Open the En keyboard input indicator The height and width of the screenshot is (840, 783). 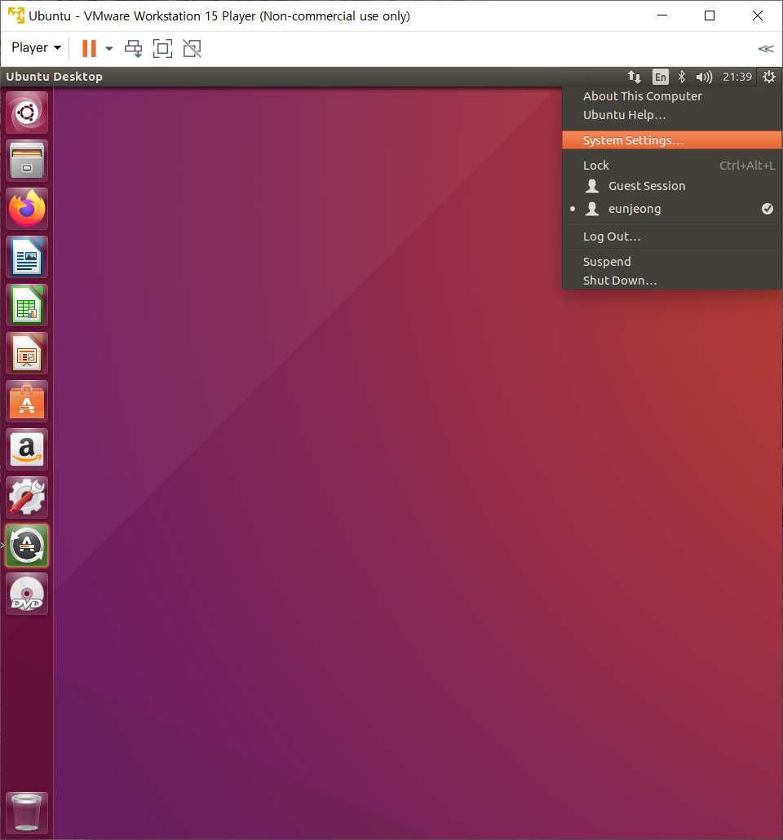click(661, 77)
